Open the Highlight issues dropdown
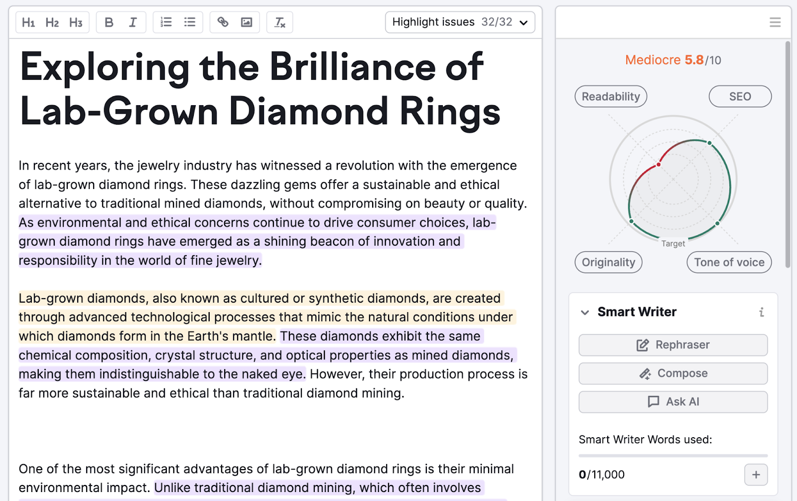797x501 pixels. pos(460,22)
